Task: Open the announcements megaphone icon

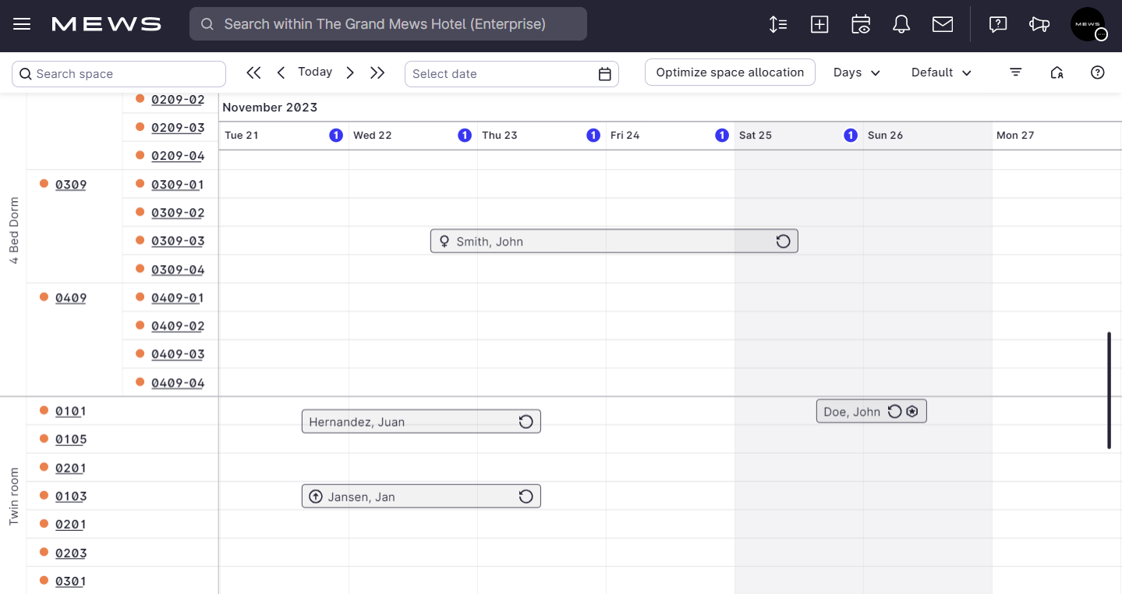Action: click(x=1039, y=24)
